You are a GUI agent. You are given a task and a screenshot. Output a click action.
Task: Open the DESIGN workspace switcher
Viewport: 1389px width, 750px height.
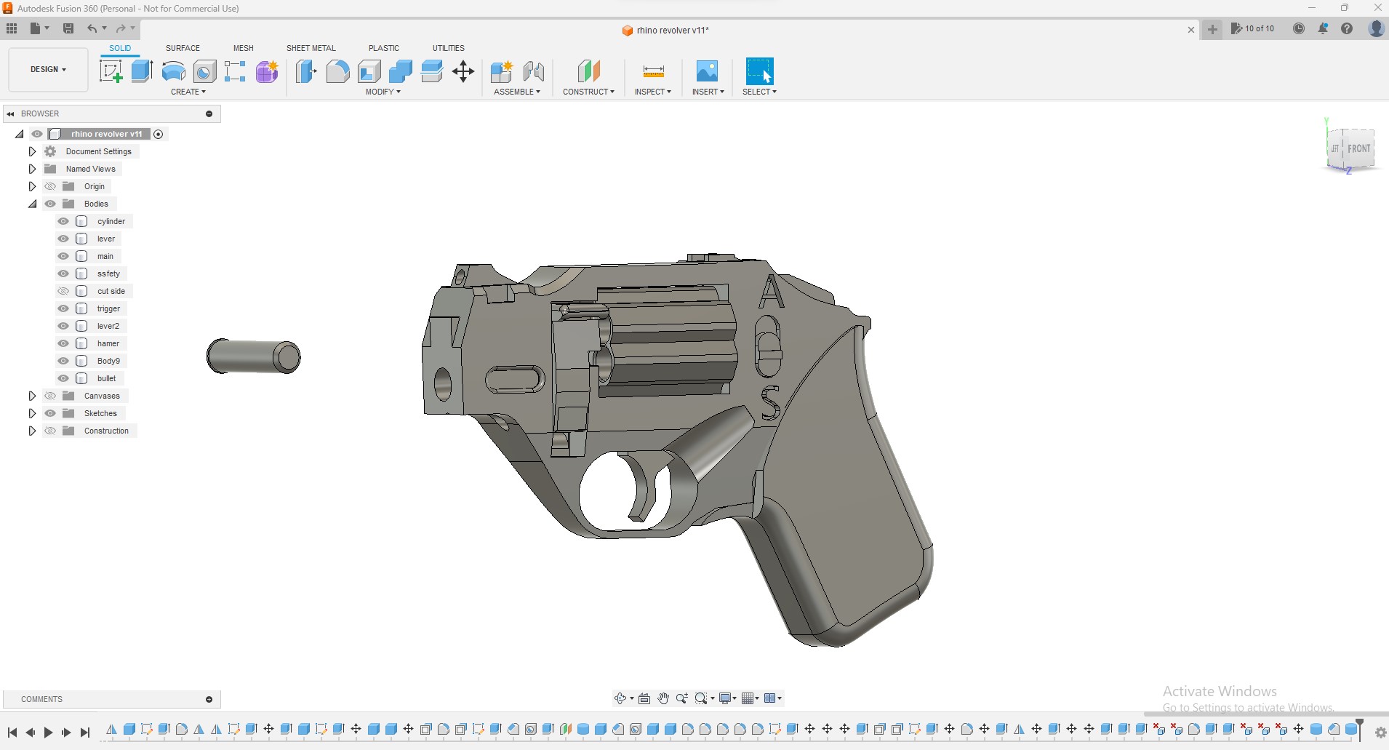coord(47,69)
